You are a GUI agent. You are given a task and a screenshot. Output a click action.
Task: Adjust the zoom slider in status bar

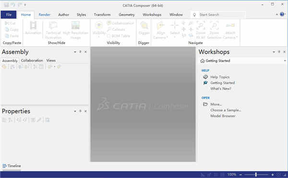pyautogui.click(x=256, y=175)
